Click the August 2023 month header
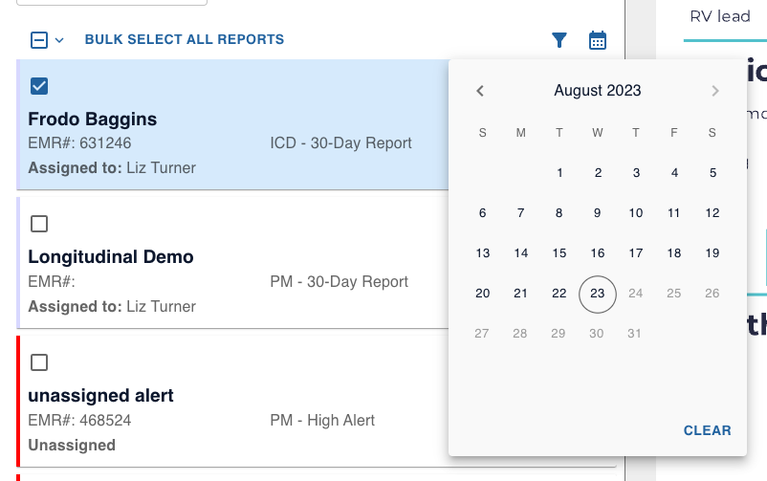767x481 pixels. (x=598, y=91)
